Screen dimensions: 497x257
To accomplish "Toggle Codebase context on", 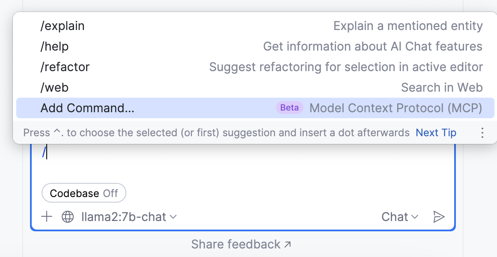I will [84, 193].
